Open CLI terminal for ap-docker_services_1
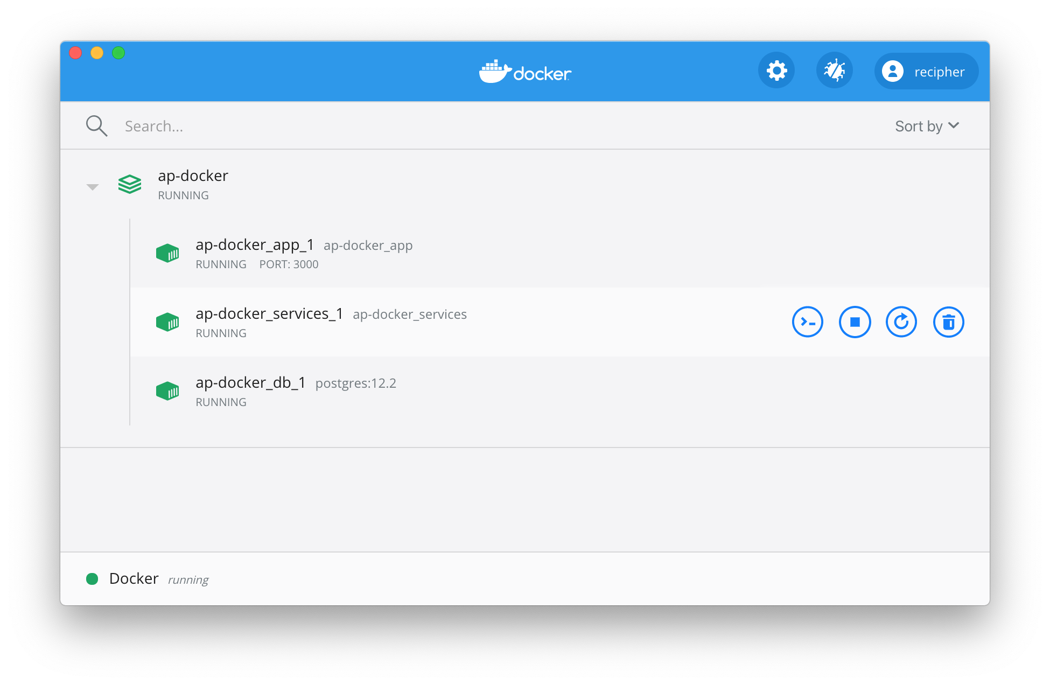 (x=807, y=322)
